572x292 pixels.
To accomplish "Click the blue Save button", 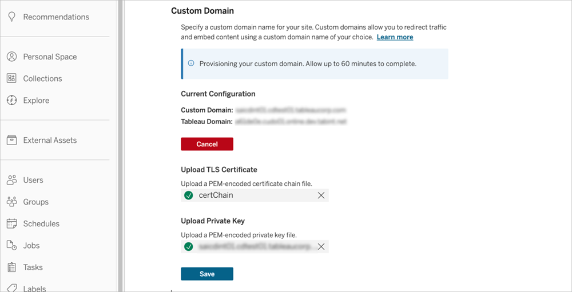I will click(x=207, y=274).
